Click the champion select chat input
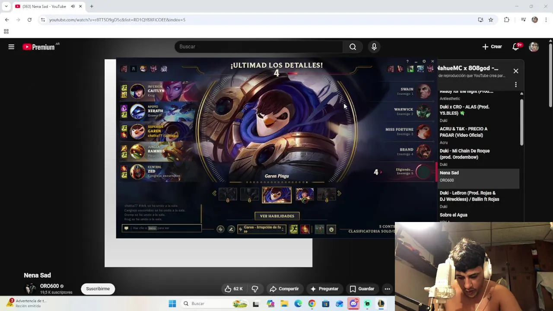 pyautogui.click(x=162, y=228)
